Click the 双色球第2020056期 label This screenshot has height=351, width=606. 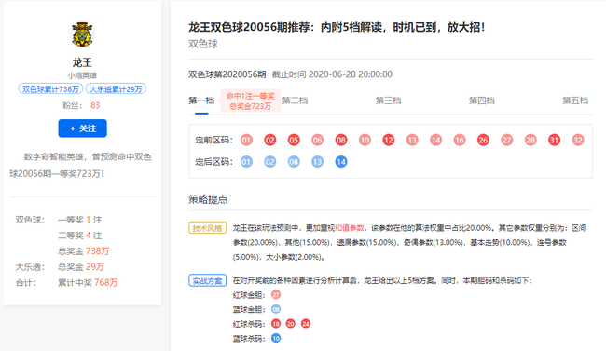tap(227, 74)
